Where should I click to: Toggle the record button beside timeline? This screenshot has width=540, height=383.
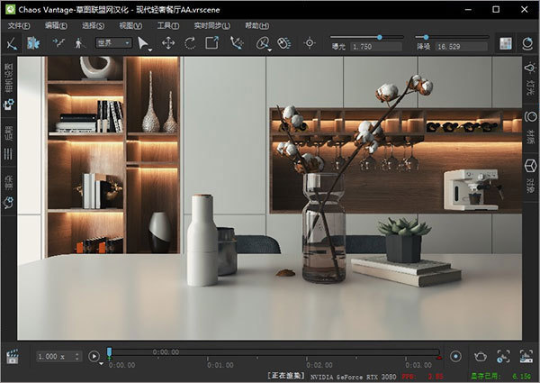(x=455, y=357)
